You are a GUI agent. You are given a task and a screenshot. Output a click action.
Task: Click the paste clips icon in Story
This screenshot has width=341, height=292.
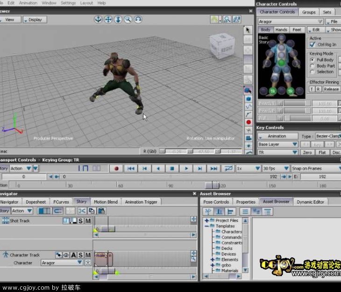101,211
